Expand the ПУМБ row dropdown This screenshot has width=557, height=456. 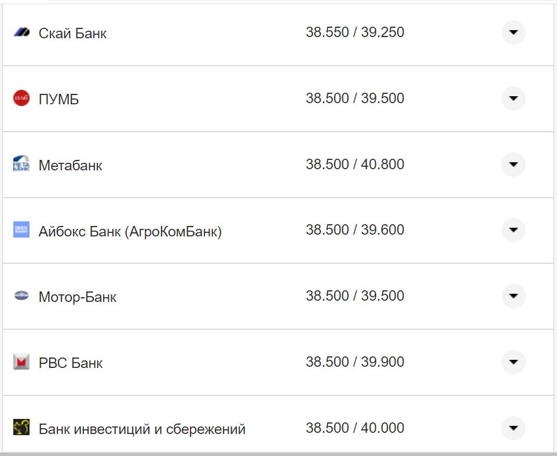513,99
